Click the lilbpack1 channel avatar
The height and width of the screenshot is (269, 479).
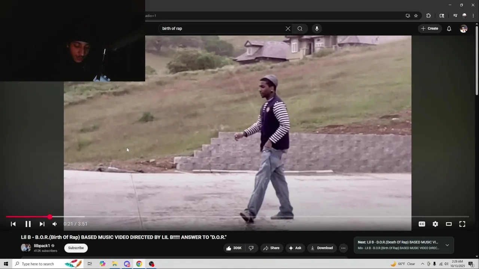click(x=26, y=248)
